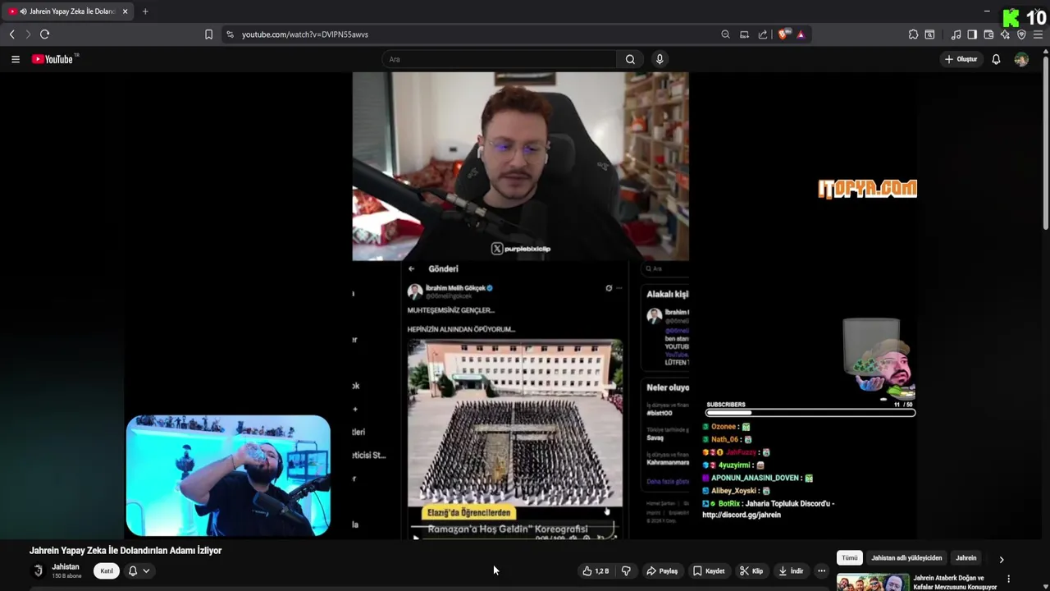Close the Jahrein Yapay Zeka tab

click(125, 11)
